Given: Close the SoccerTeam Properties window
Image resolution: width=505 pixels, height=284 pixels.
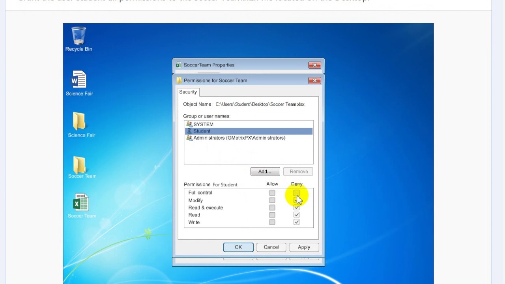Looking at the screenshot, I should tap(315, 65).
